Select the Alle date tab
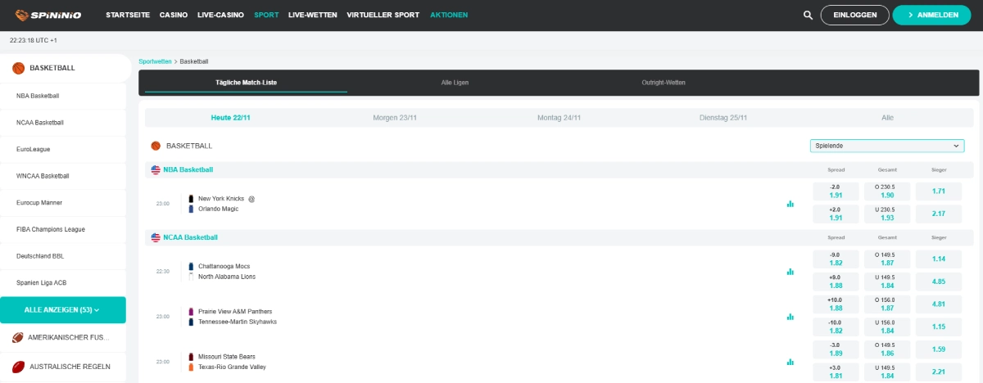 tap(887, 118)
